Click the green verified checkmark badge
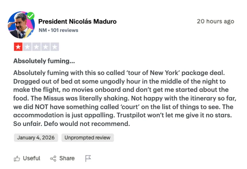The width and height of the screenshot is (247, 169). (x=31, y=16)
